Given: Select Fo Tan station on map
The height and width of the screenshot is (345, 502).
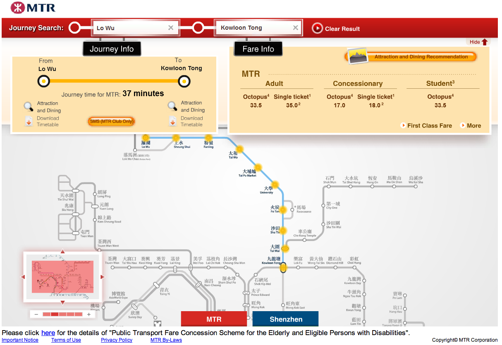Looking at the screenshot, I should (x=283, y=210).
